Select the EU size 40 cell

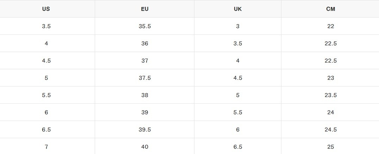[145, 147]
